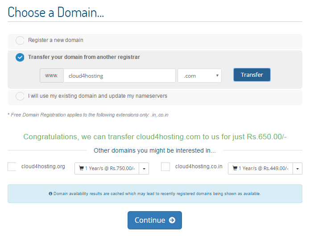
Task: Click the cloud4hosting.co.in domain label
Action: click(199, 167)
